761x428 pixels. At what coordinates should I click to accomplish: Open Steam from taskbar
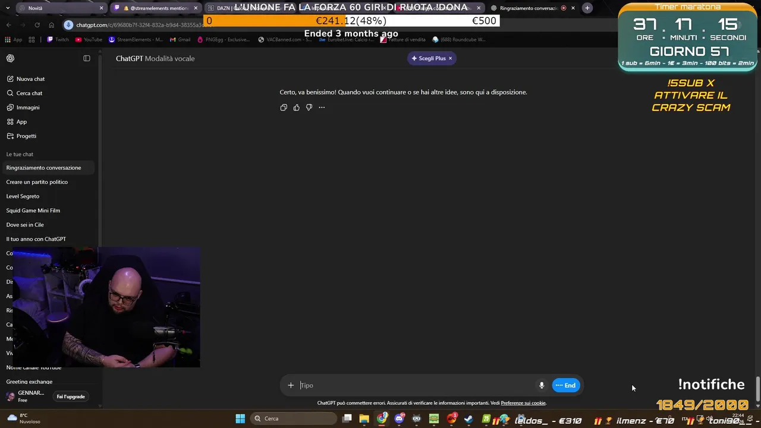[469, 418]
